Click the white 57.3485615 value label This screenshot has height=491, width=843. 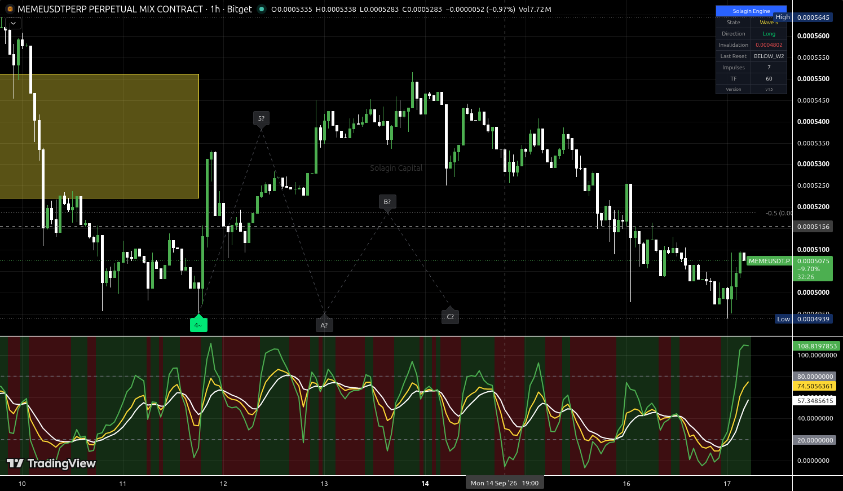(815, 401)
